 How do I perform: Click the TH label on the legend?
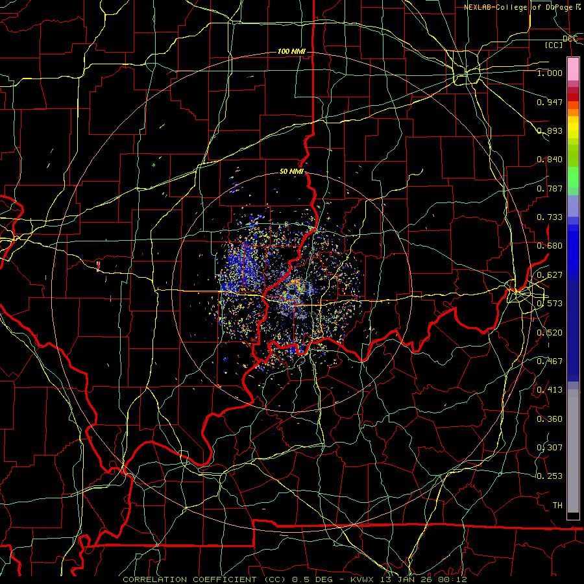click(557, 505)
